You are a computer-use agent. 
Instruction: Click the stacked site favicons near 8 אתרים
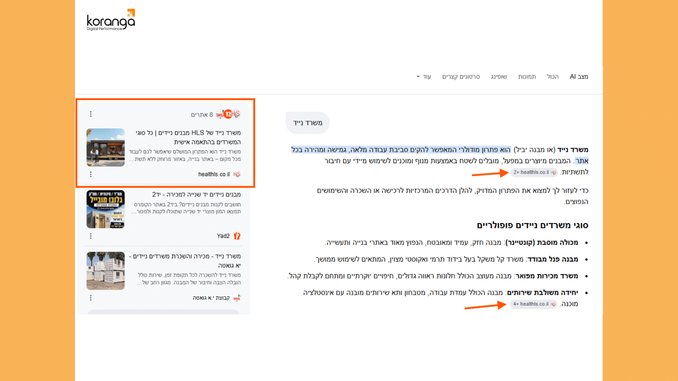228,114
